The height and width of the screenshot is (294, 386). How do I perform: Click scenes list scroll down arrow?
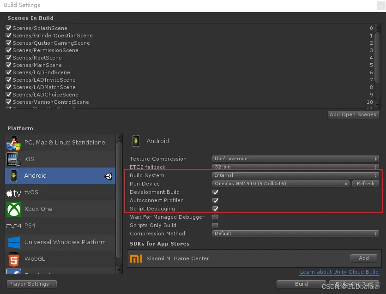tap(377, 105)
